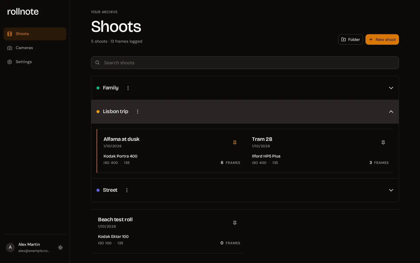The image size is (420, 263).
Task: Click the Lisbon trip folder name
Action: coord(116,111)
